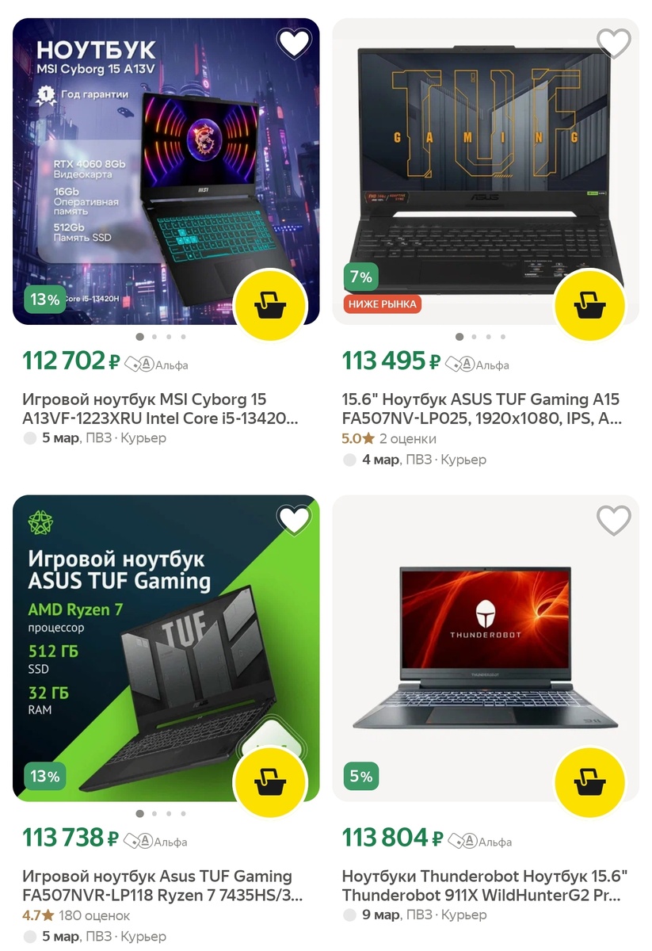Open the Asus TUF FA507NVR-LP118 title
The width and height of the screenshot is (652, 951).
(162, 885)
